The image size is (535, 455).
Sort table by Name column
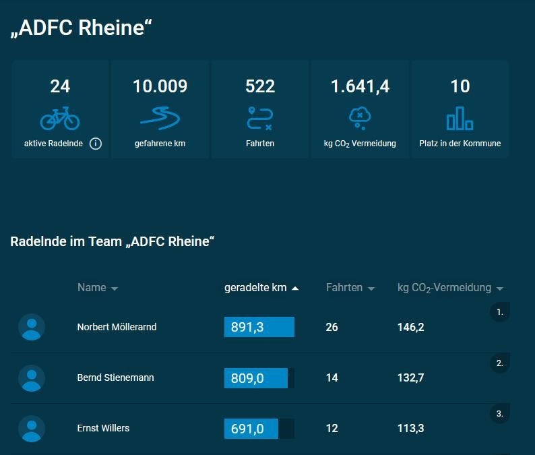tap(98, 288)
